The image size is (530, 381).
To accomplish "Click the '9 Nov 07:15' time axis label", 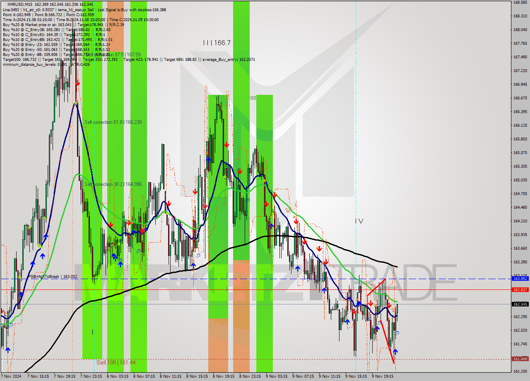I will pos(303,377).
